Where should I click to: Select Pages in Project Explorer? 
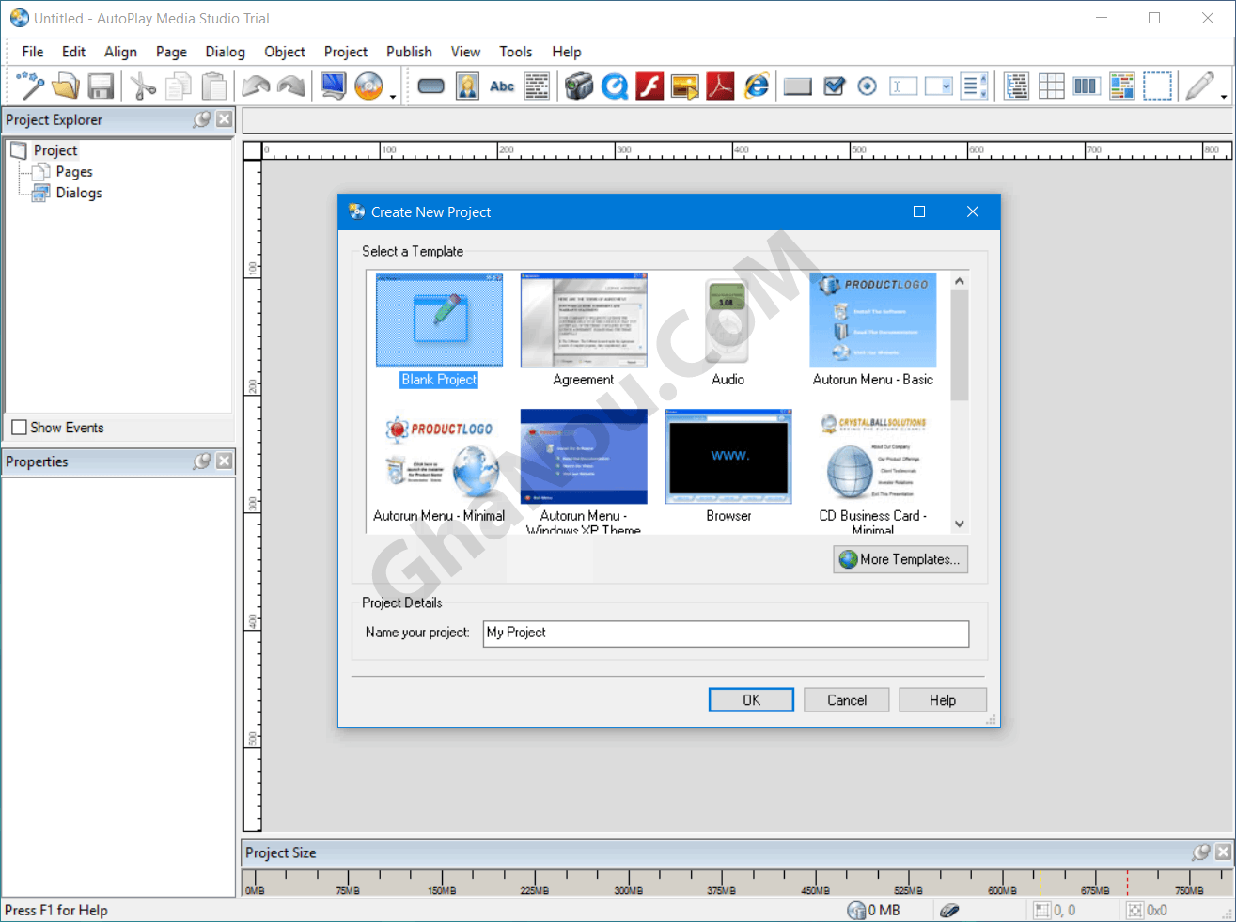click(x=73, y=172)
